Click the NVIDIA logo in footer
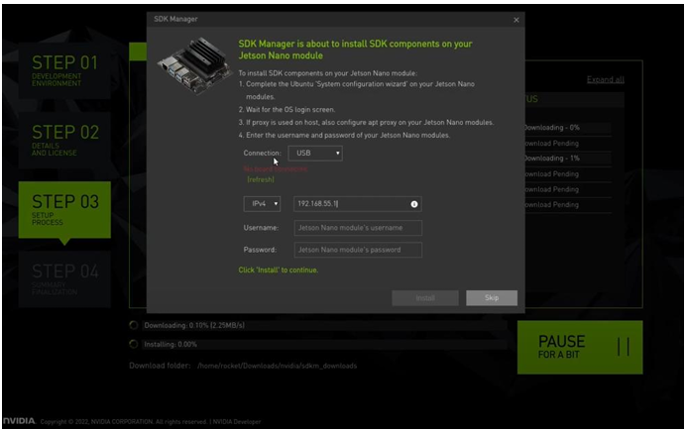 pos(19,422)
